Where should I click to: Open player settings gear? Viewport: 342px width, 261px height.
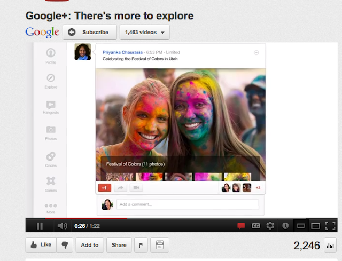[x=270, y=226]
